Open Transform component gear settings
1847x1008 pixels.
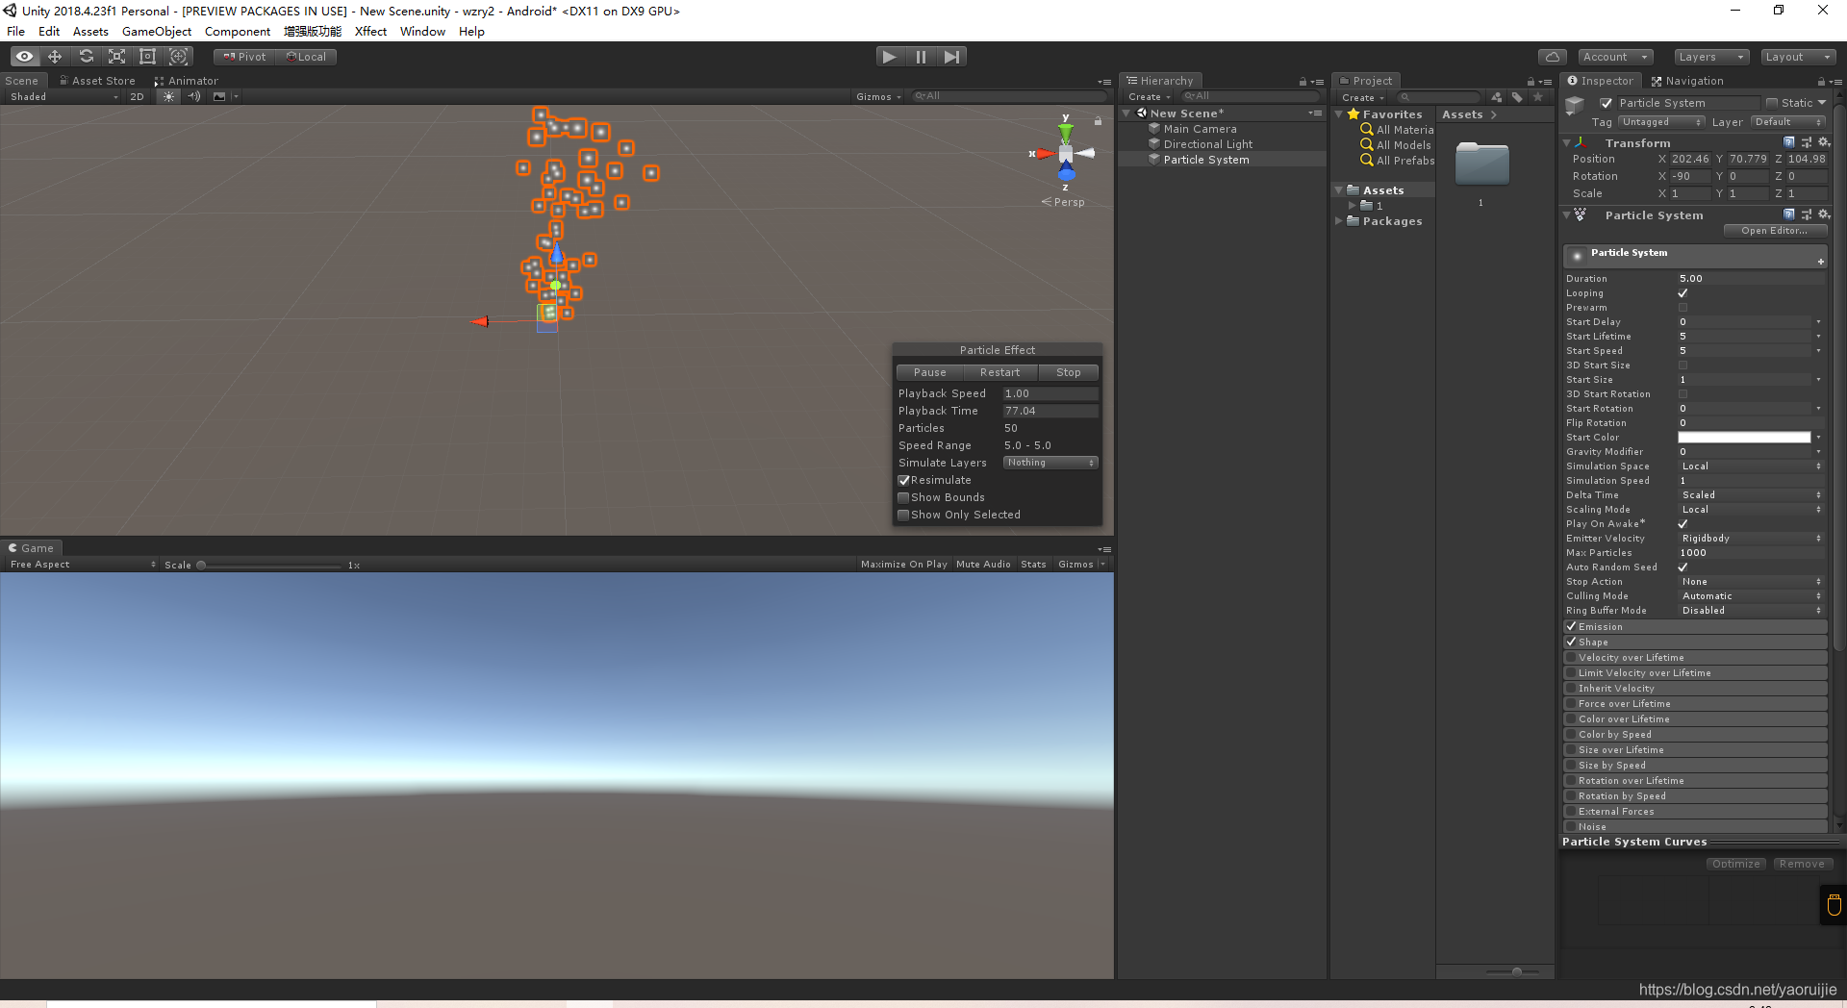pos(1823,142)
